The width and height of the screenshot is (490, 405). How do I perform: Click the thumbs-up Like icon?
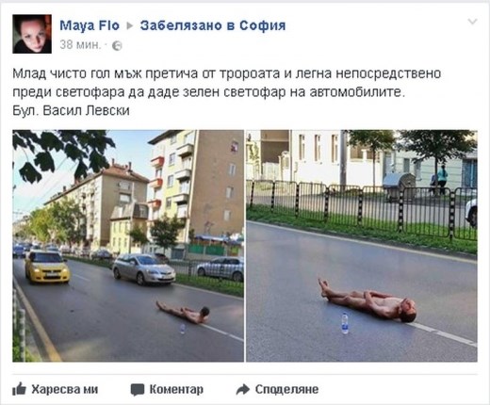19,389
